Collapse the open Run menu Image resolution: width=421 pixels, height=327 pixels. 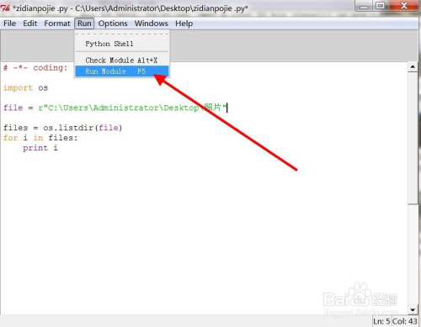point(84,24)
